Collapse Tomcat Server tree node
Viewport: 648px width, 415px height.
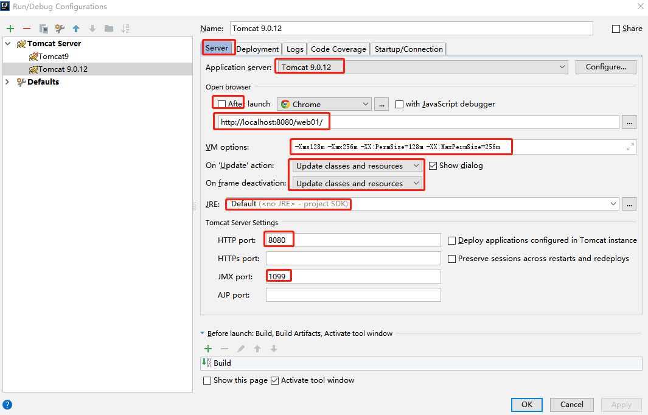point(8,43)
